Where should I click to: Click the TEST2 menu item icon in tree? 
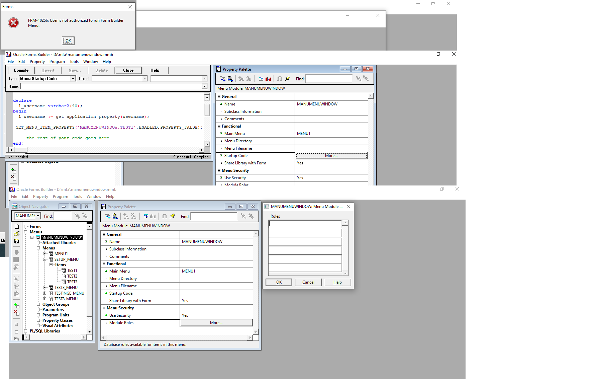(64, 276)
